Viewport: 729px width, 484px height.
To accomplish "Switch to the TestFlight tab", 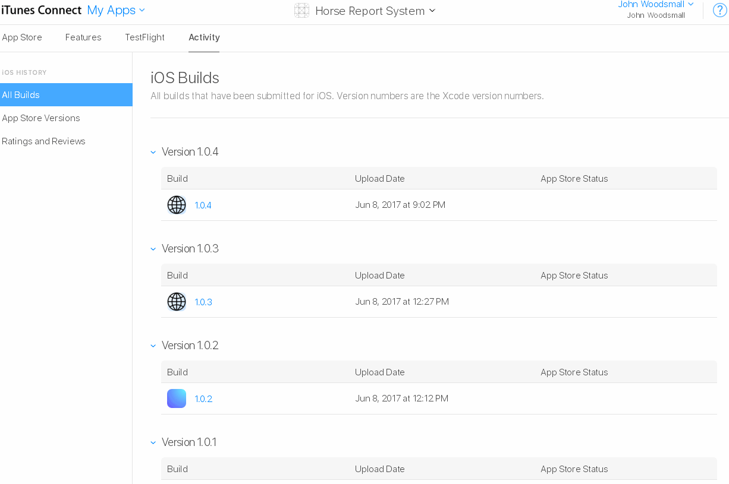I will (x=144, y=37).
